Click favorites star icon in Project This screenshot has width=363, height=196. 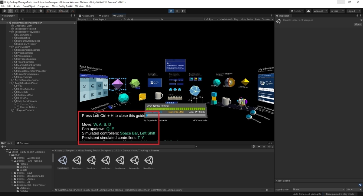tap(264, 147)
